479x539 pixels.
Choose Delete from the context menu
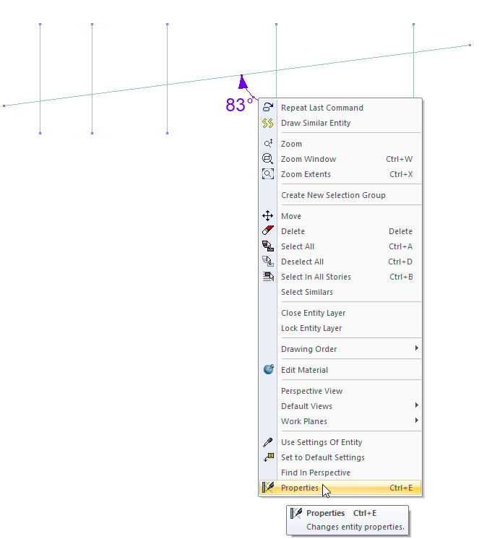pyautogui.click(x=340, y=231)
